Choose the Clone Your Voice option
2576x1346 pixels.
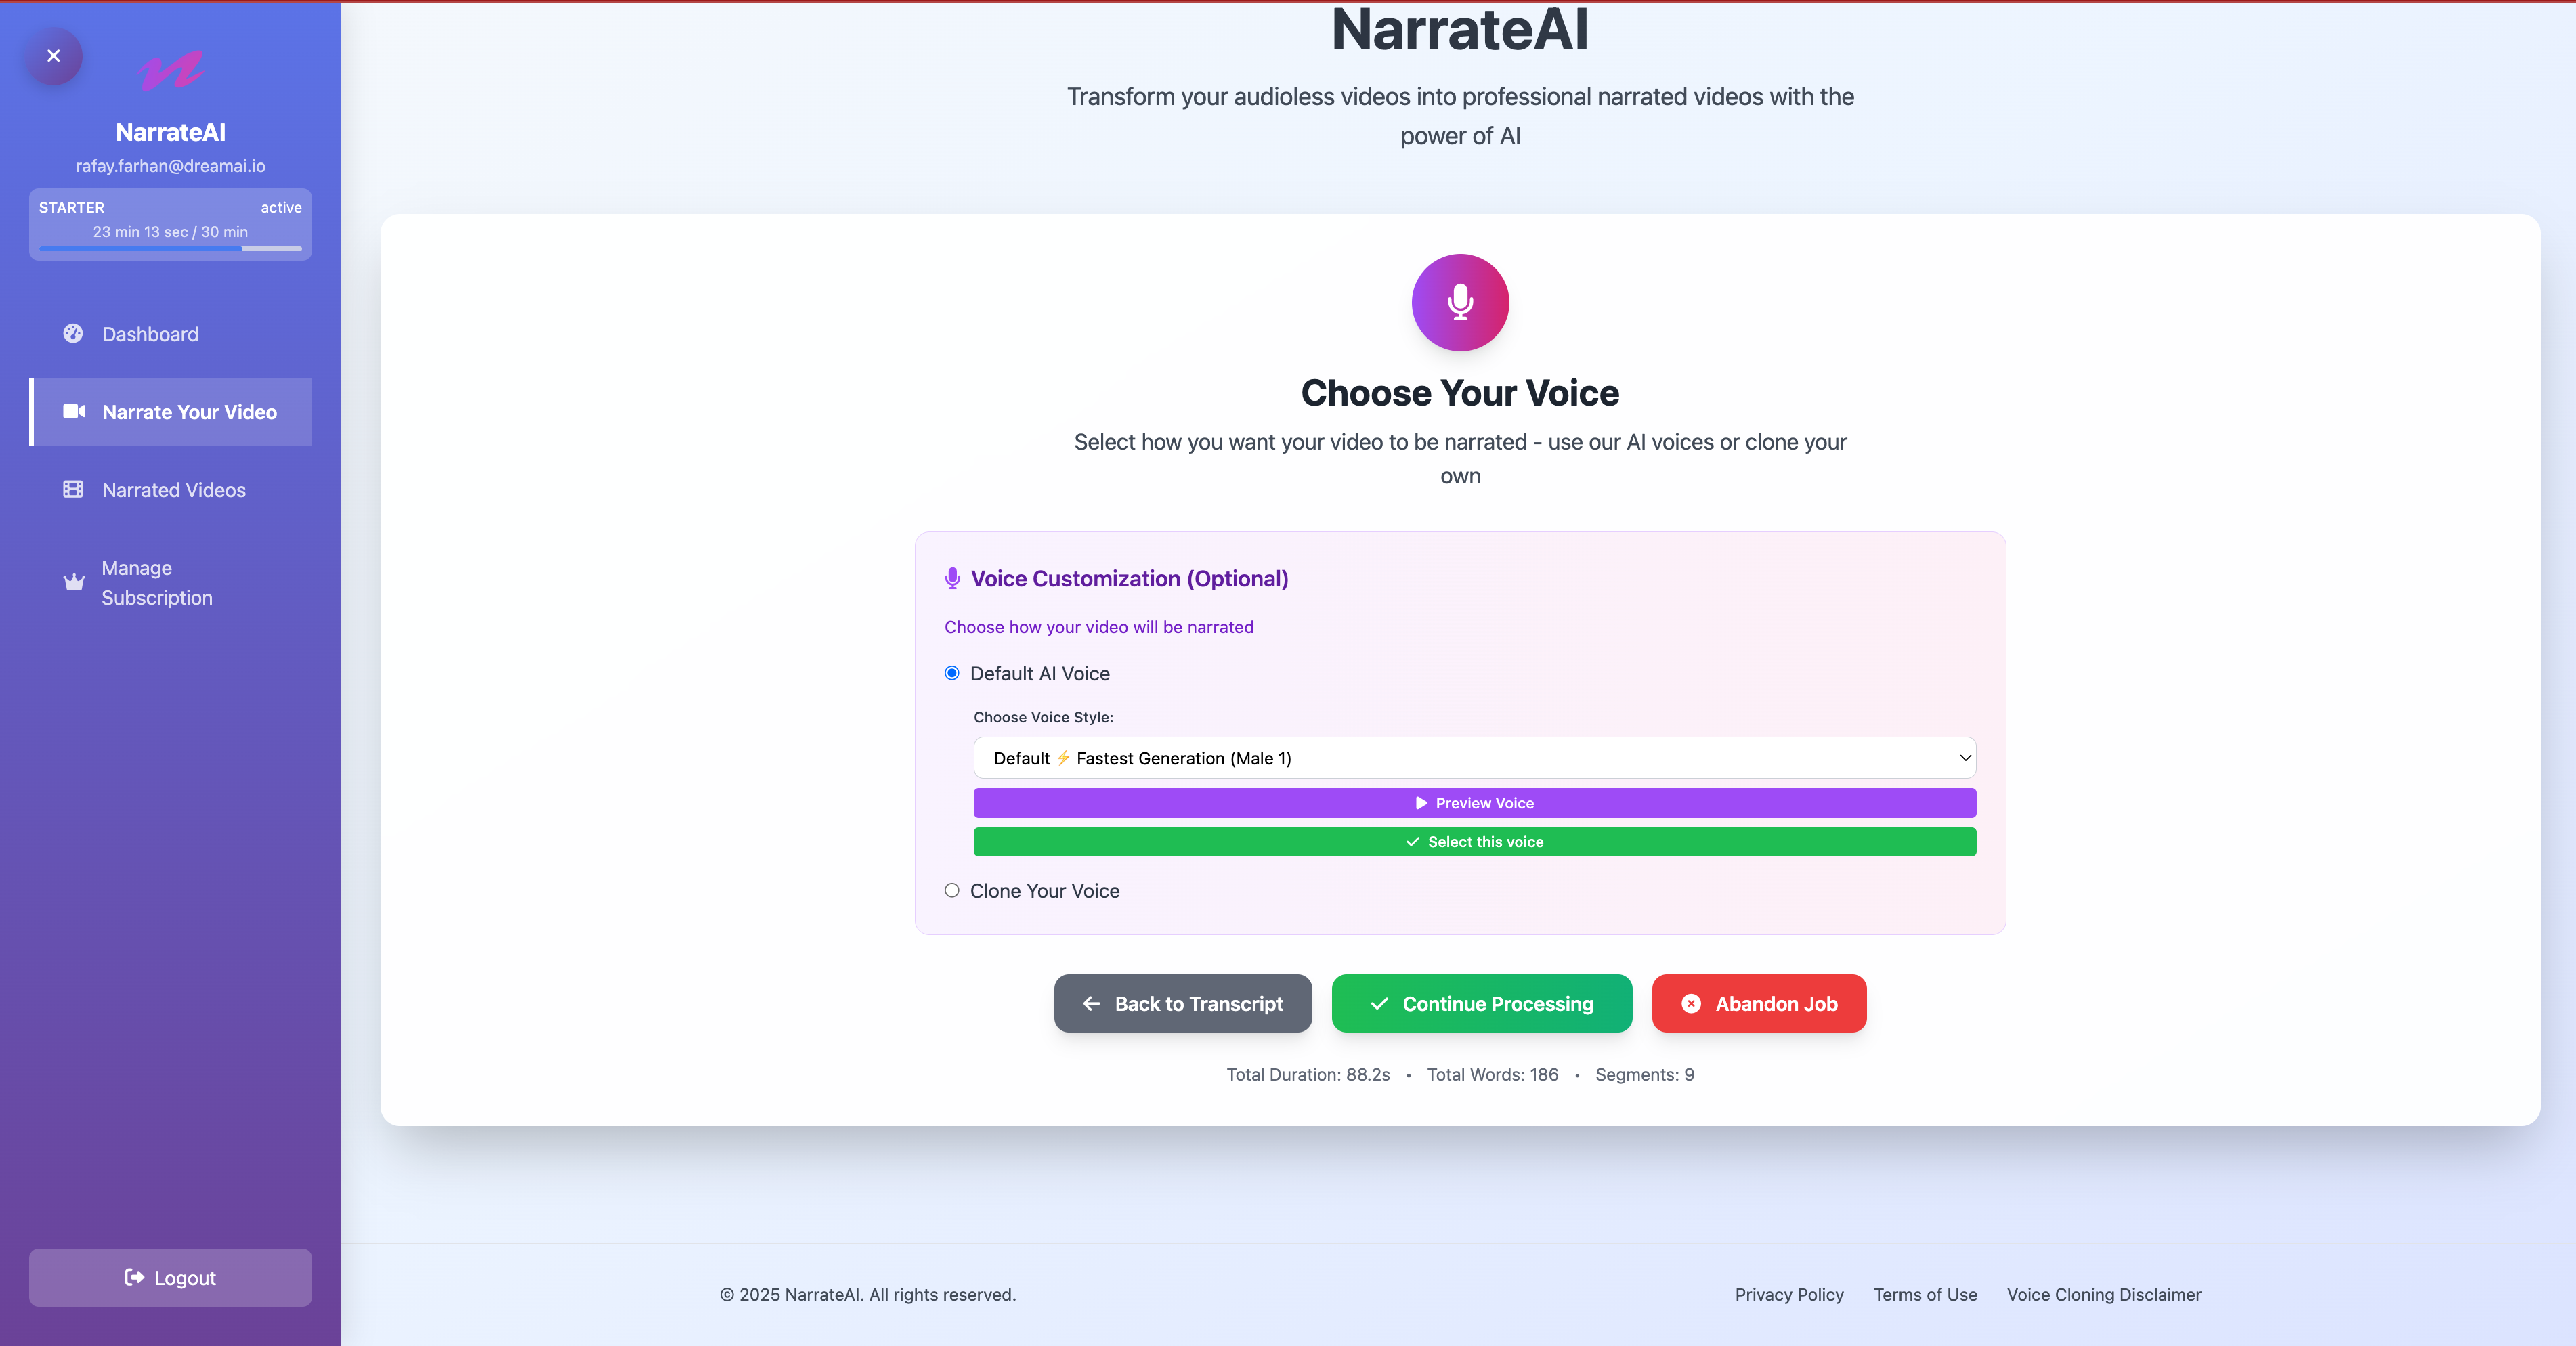click(x=951, y=890)
